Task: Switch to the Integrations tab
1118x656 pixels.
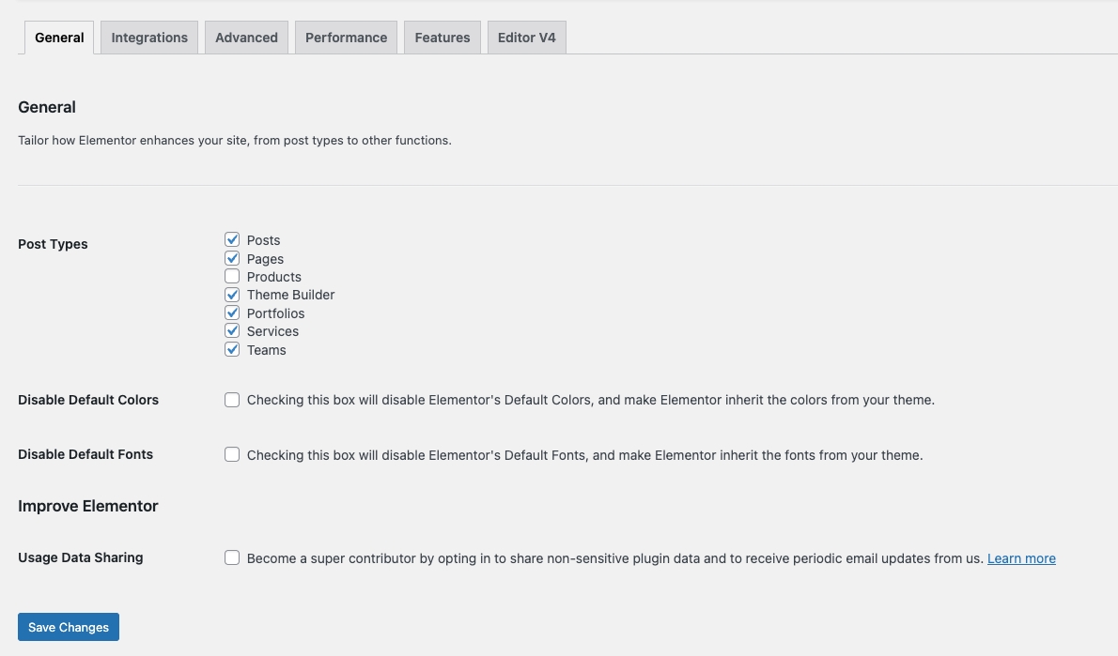Action: (x=149, y=38)
